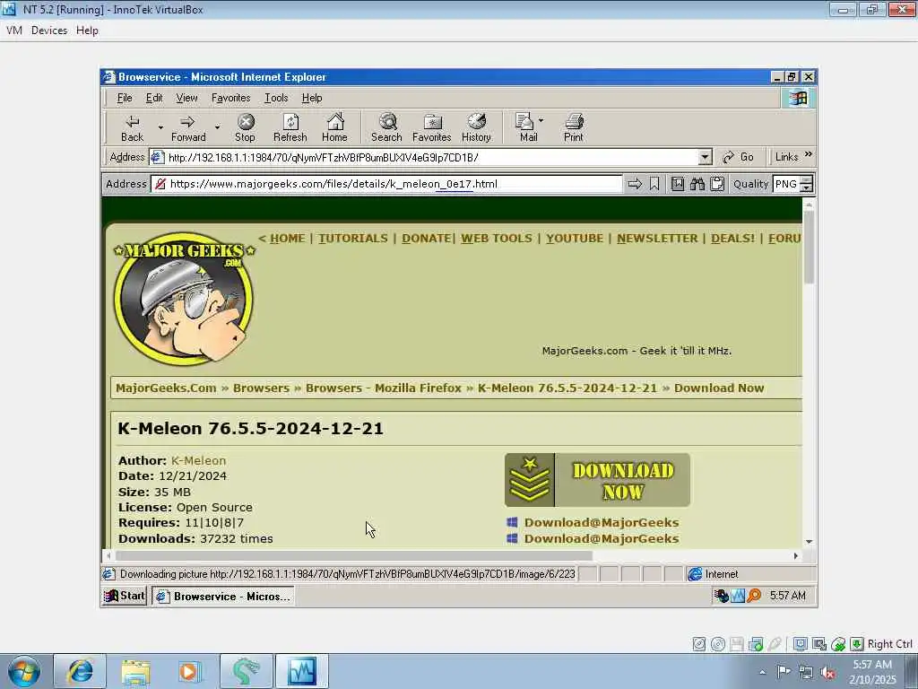The image size is (918, 689).
Task: Click VirtualBox network indicator icon
Action: (755, 644)
